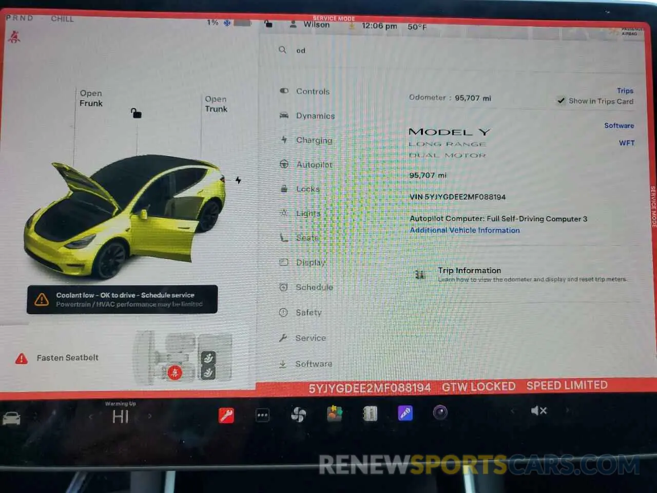This screenshot has height=493, width=657.
Task: Decrease cabin temperature with left arrow
Action: tap(91, 416)
